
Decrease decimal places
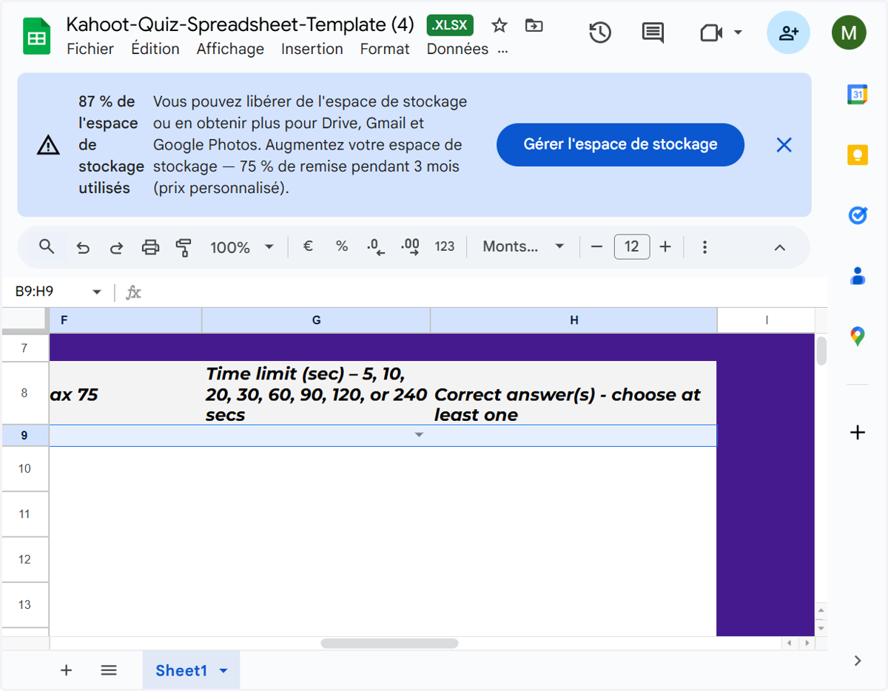(376, 247)
